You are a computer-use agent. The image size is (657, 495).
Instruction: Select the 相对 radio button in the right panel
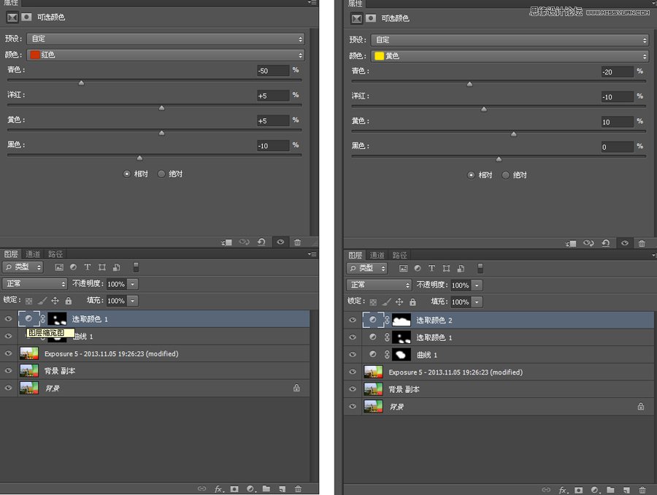tap(471, 175)
